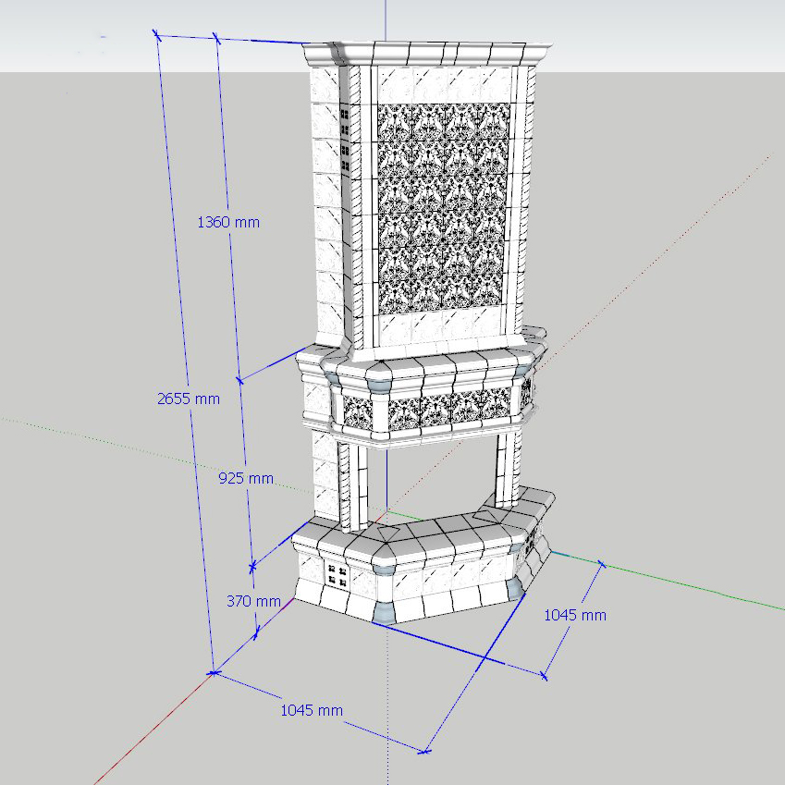Select the blue corner tile at base

[x=385, y=610]
